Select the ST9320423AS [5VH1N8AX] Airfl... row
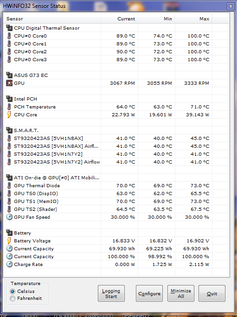Viewport: 237px width, 317px height. point(56,146)
